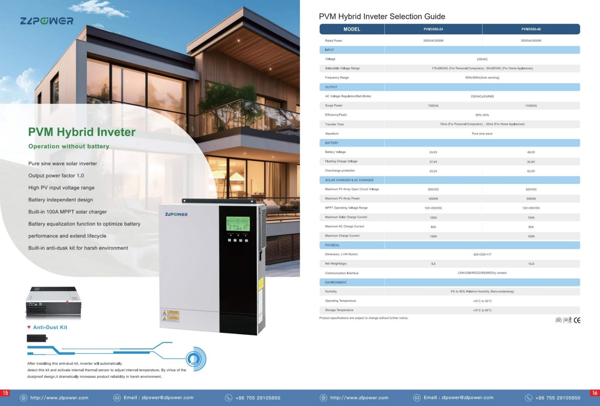Click the ZLPOWER logo on the inverter unit

click(x=176, y=214)
